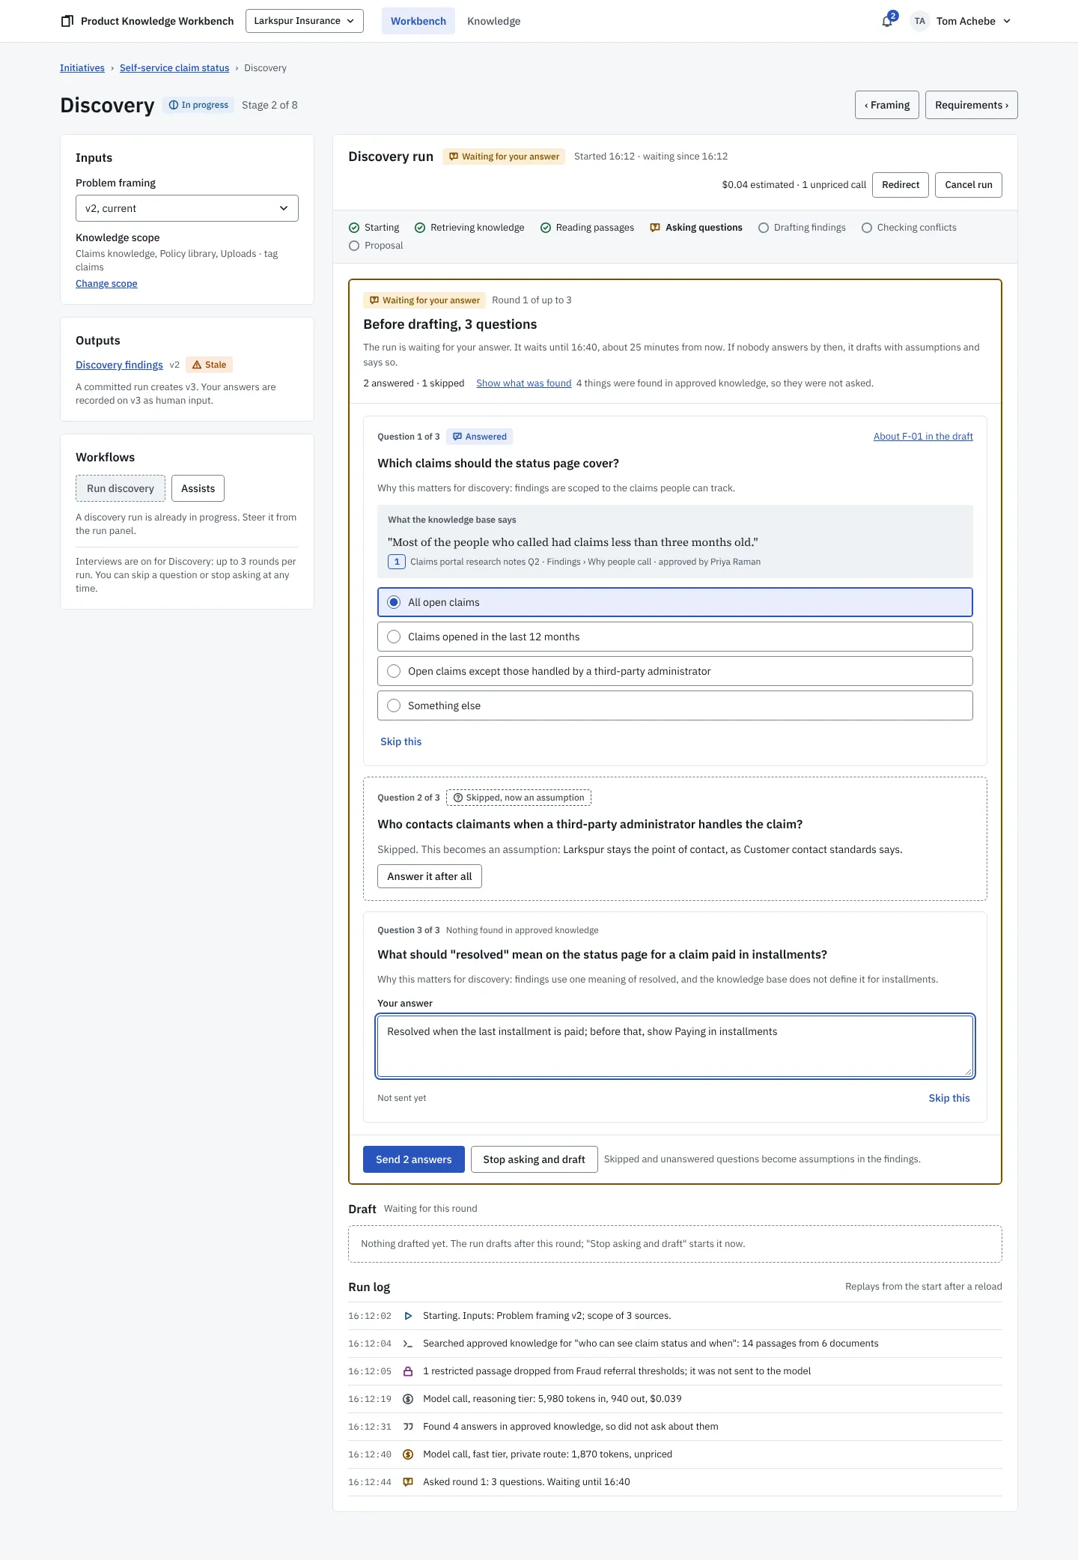Select the All open claims option

675,602
